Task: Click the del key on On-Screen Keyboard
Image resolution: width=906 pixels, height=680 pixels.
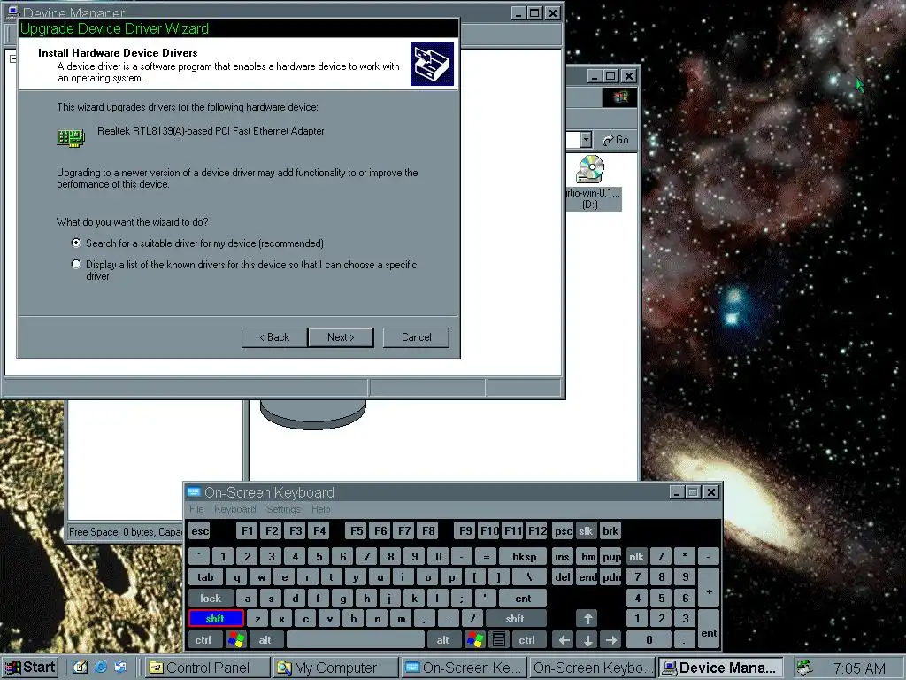Action: [x=562, y=576]
